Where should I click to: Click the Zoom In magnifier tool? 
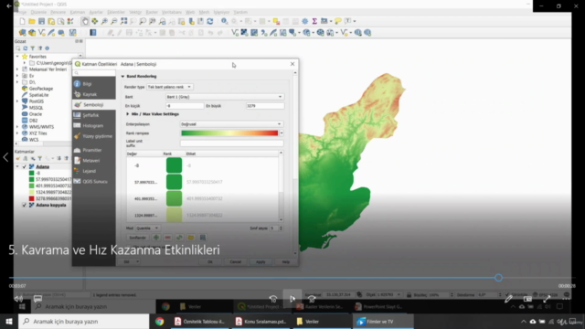point(104,21)
